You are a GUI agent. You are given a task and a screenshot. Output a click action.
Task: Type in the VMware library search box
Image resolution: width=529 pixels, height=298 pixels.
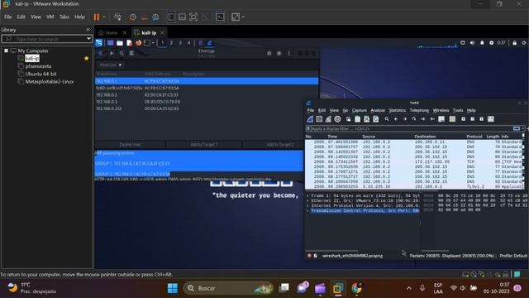pyautogui.click(x=45, y=39)
